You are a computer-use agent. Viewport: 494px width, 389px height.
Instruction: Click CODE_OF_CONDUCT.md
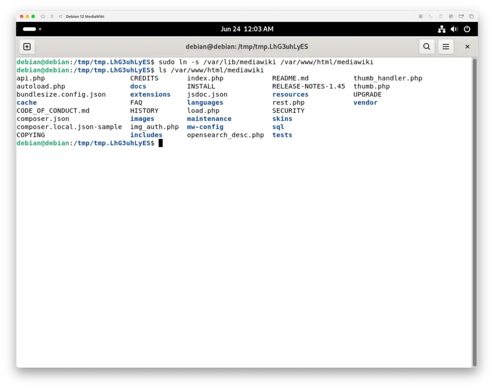click(53, 111)
